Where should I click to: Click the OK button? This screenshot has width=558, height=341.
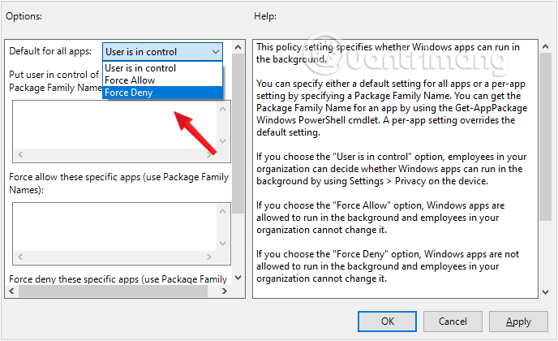coord(386,322)
